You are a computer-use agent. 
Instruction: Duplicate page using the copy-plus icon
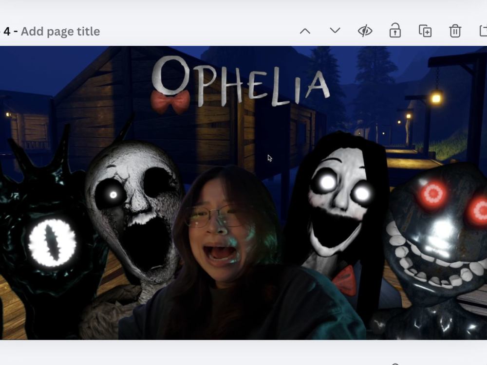tap(425, 31)
